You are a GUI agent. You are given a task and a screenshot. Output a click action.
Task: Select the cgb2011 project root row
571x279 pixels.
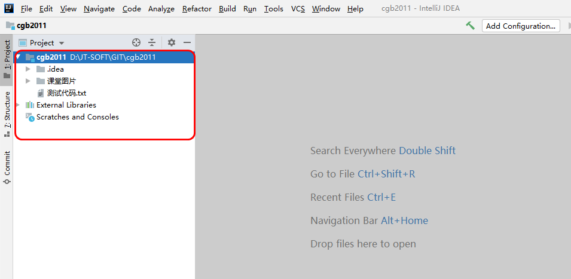coord(105,57)
